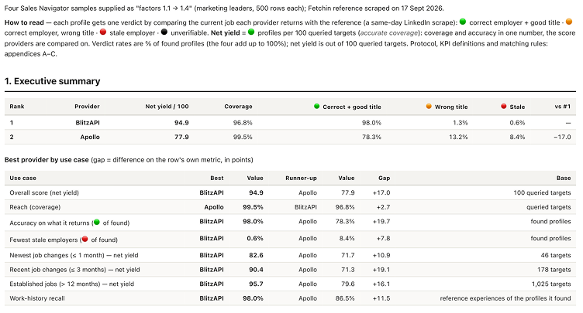Click the 'Best' column header

pos(217,178)
